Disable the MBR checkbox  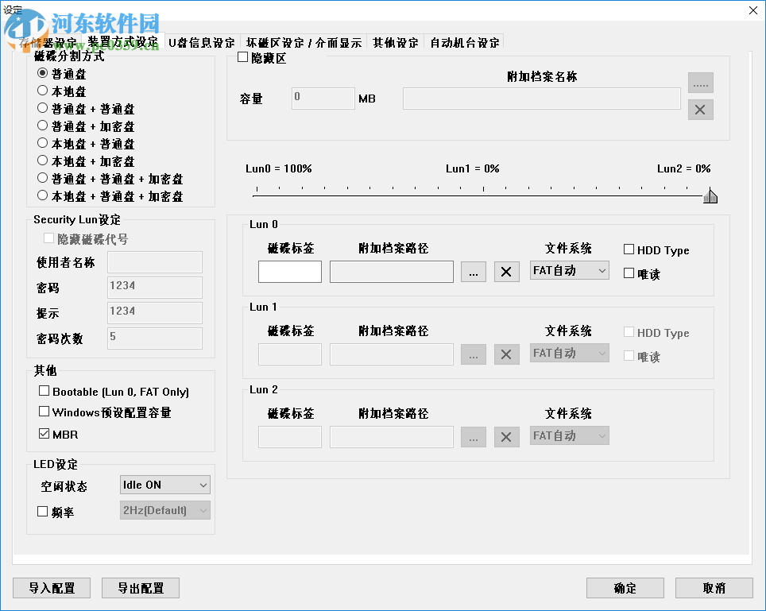tap(43, 434)
